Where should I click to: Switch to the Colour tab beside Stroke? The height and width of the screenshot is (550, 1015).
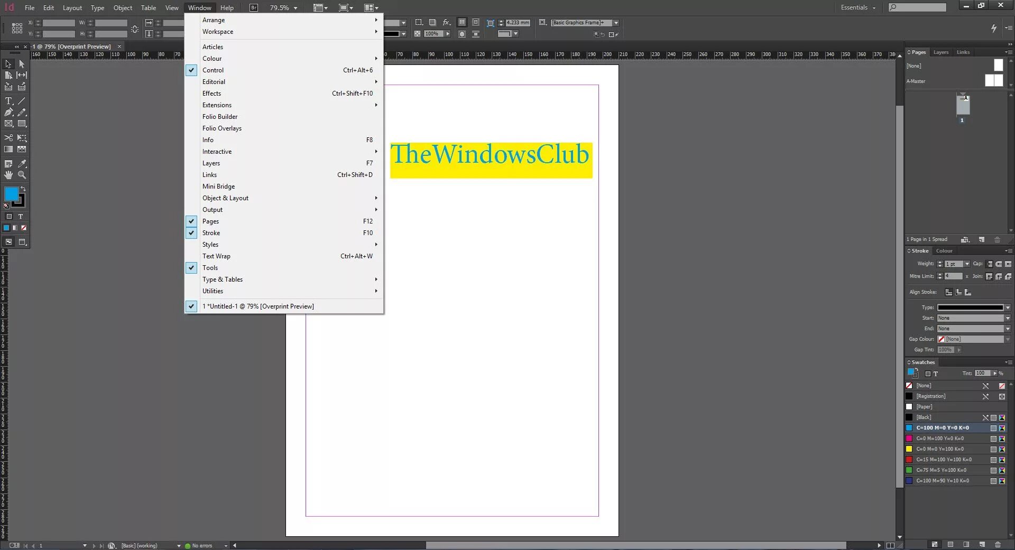coord(944,251)
